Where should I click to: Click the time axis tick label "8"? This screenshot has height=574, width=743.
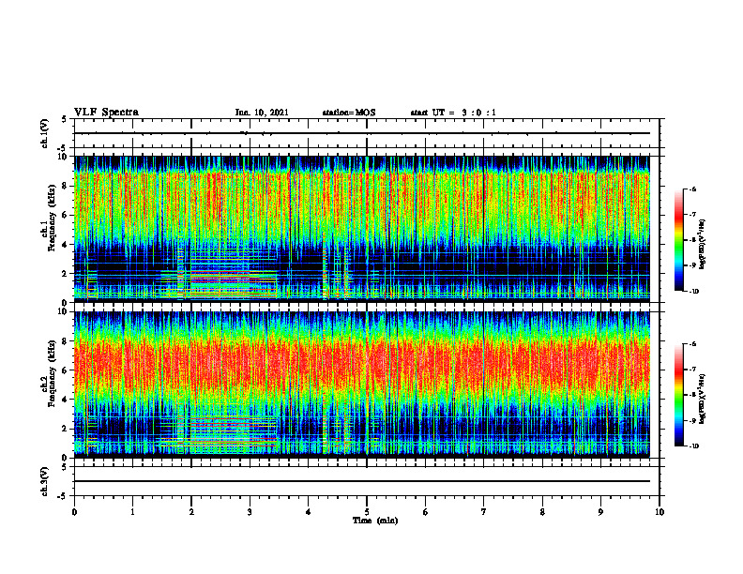pyautogui.click(x=542, y=512)
